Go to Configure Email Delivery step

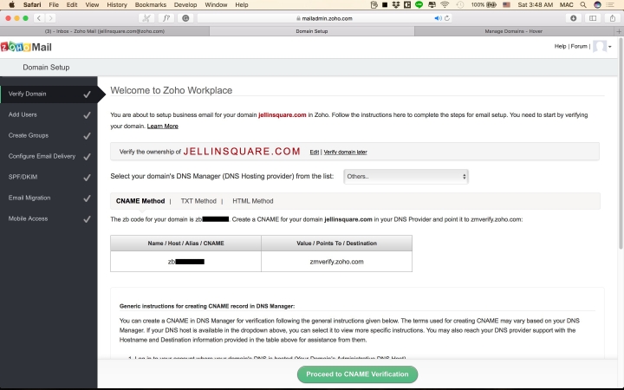[x=49, y=156]
